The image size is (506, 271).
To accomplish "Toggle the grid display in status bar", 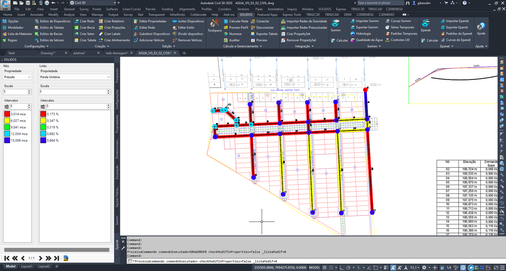I will [324, 268].
